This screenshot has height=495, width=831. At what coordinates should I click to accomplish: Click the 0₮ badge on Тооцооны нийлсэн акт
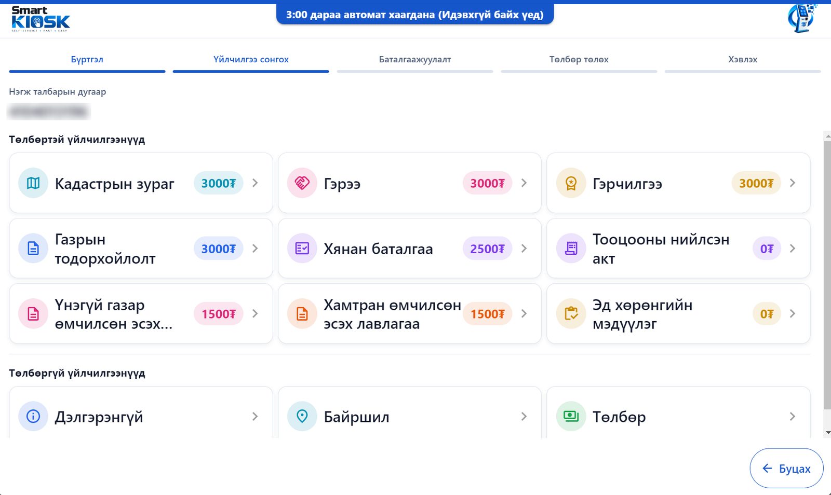[x=767, y=249]
